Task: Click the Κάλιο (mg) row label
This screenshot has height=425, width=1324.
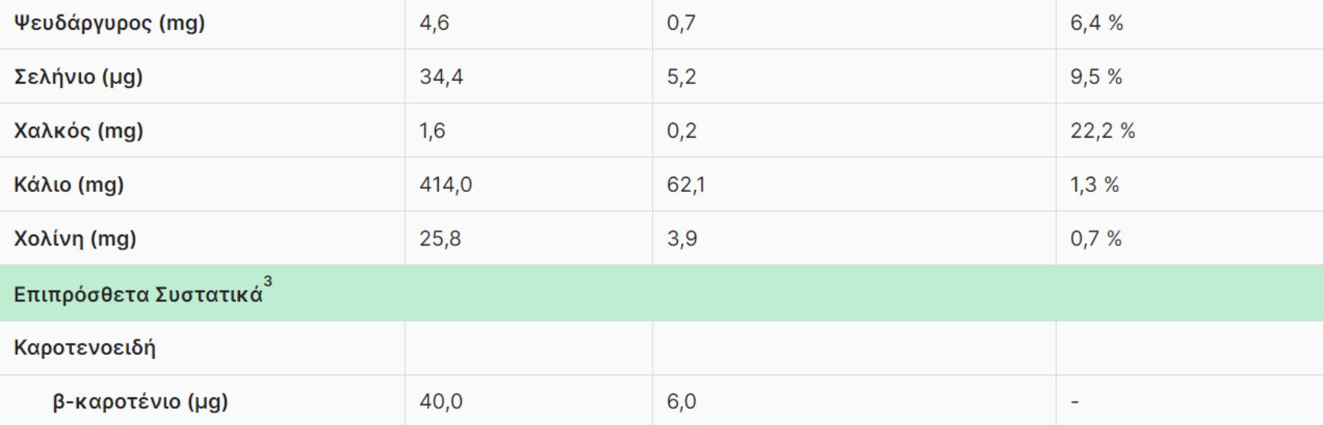Action: point(69,185)
